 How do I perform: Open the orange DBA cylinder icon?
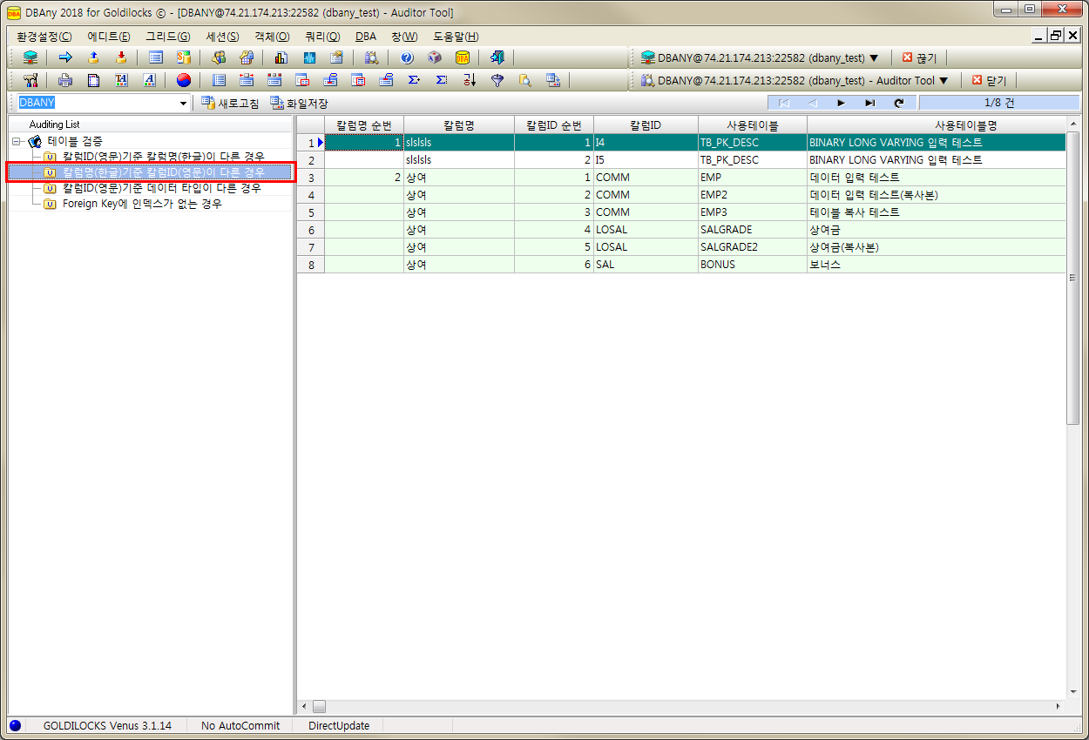[x=463, y=57]
